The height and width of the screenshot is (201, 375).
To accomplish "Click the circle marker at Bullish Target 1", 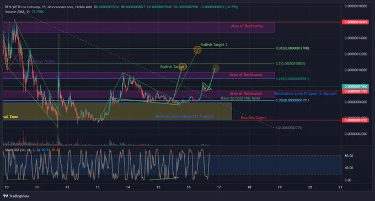I will 183,67.
